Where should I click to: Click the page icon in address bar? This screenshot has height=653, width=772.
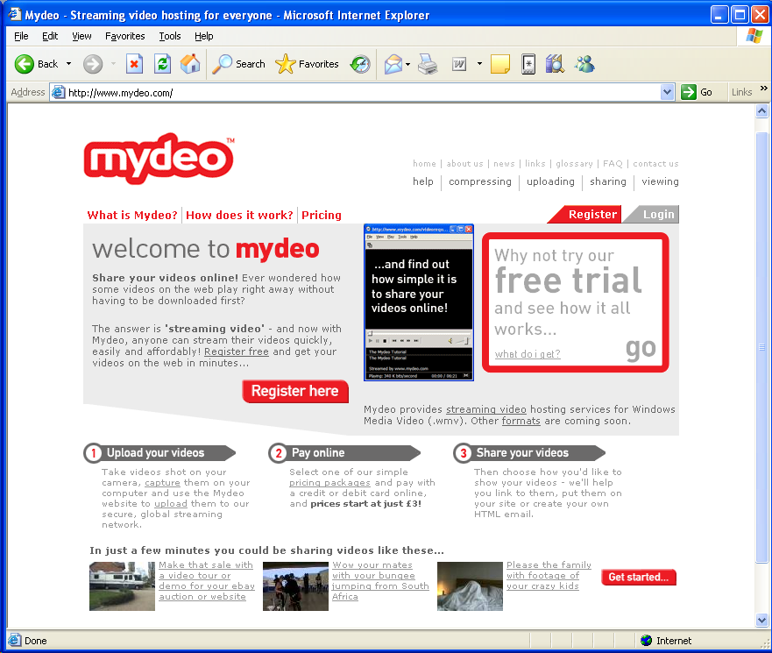[x=59, y=92]
